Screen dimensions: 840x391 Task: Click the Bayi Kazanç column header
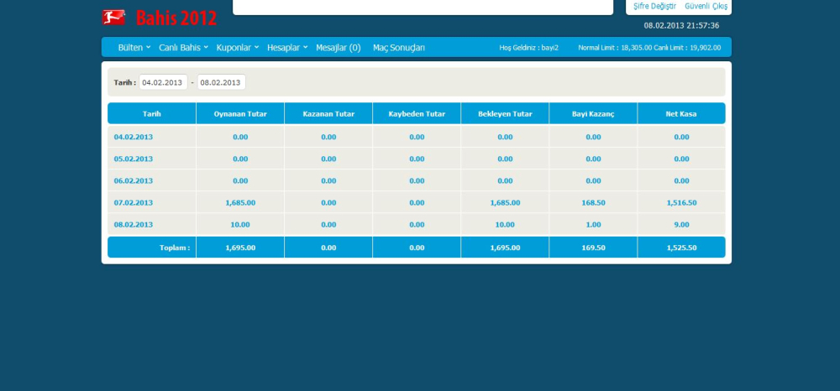pyautogui.click(x=593, y=113)
